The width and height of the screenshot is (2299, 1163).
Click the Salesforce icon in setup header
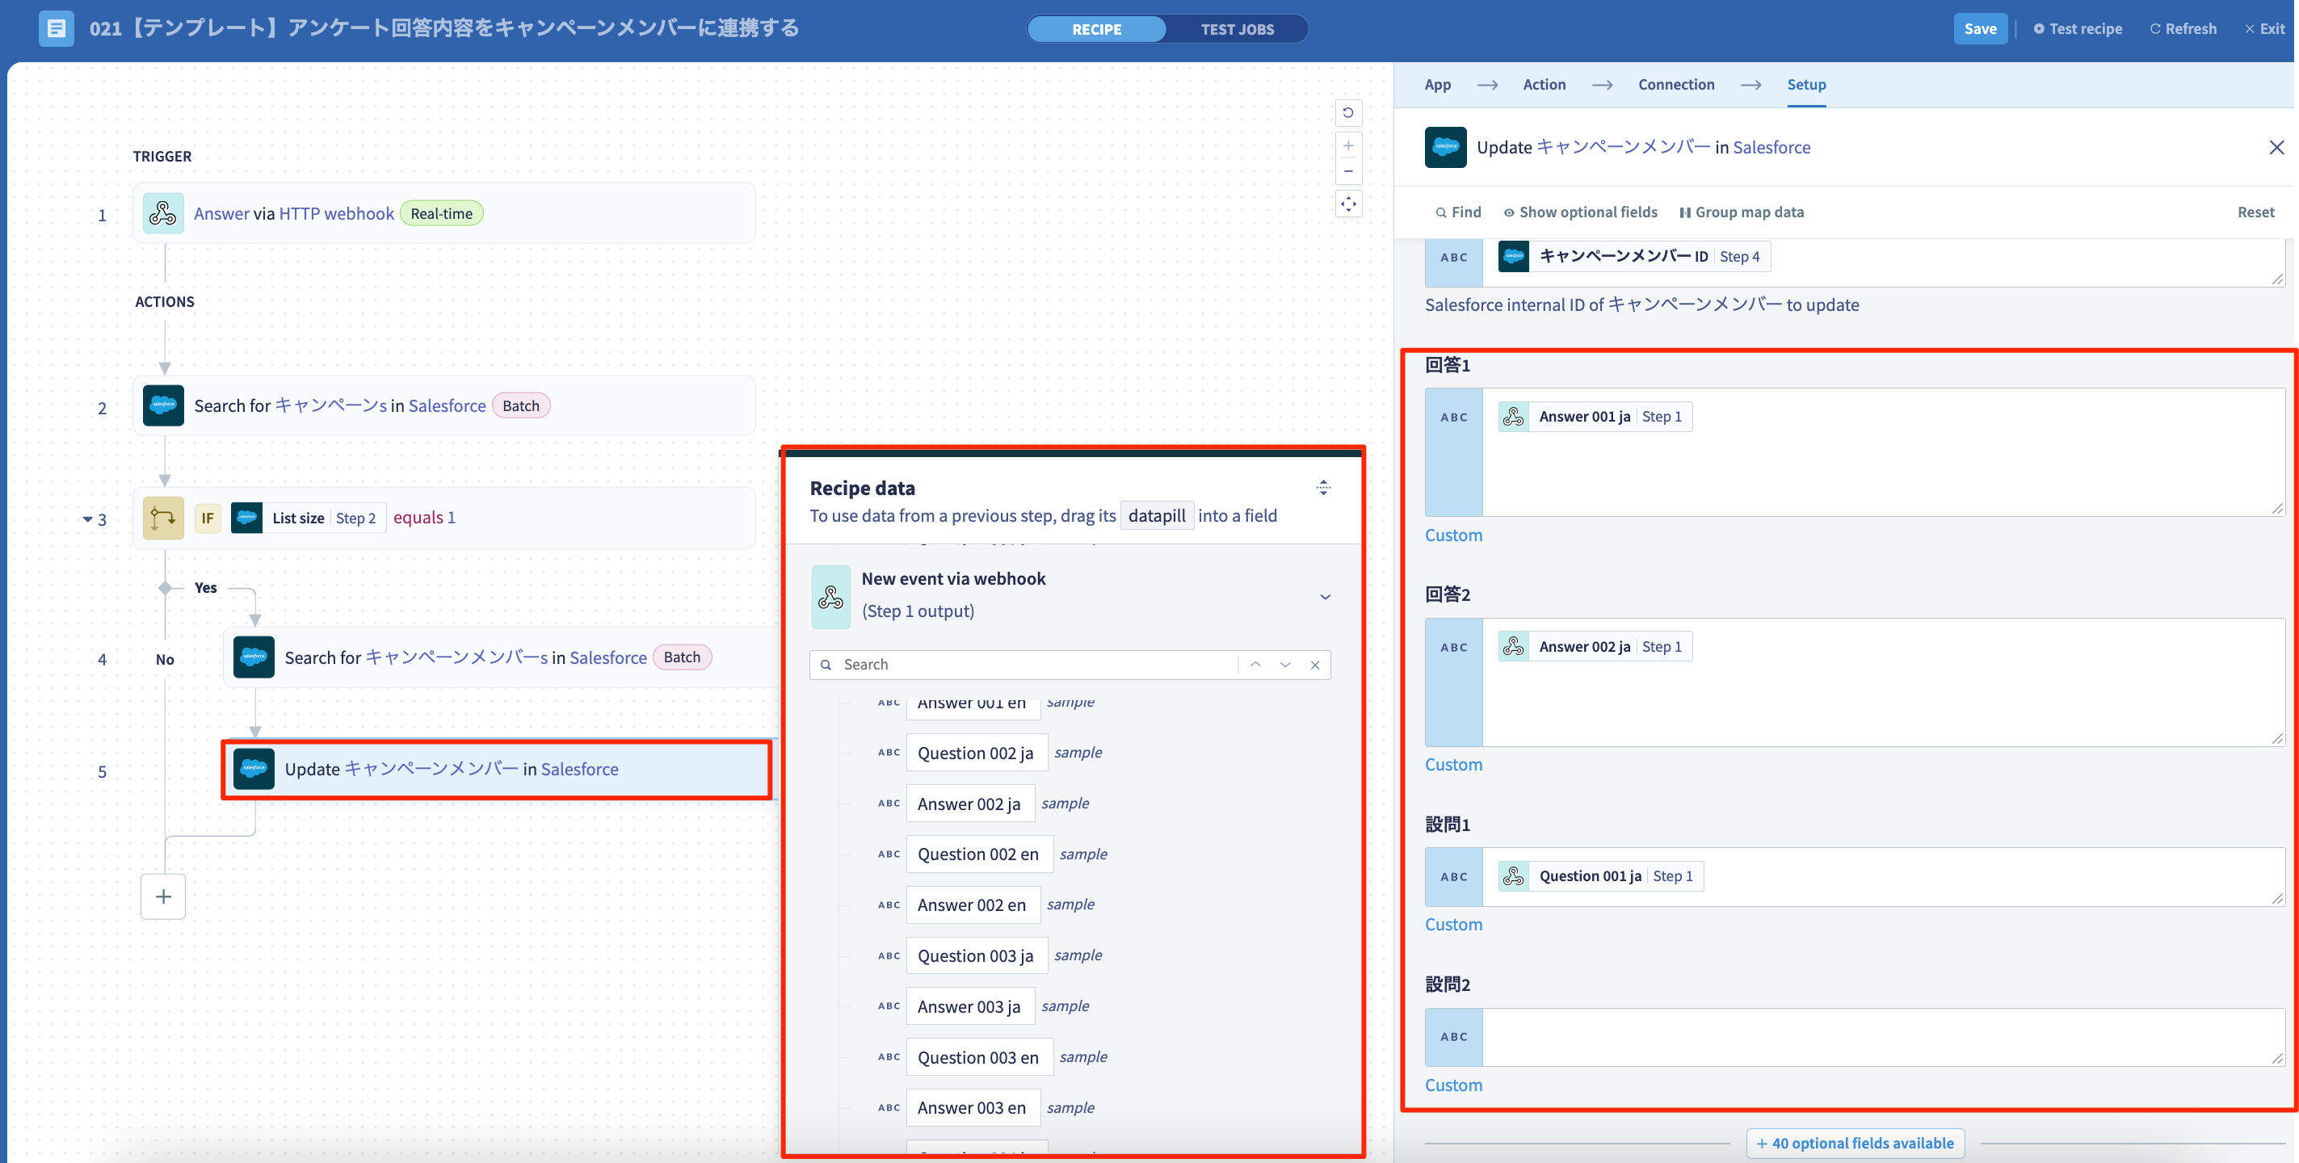coord(1445,147)
